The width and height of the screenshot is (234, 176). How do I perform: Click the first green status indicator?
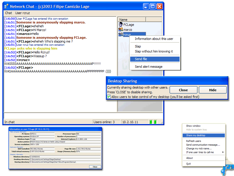[151, 122]
